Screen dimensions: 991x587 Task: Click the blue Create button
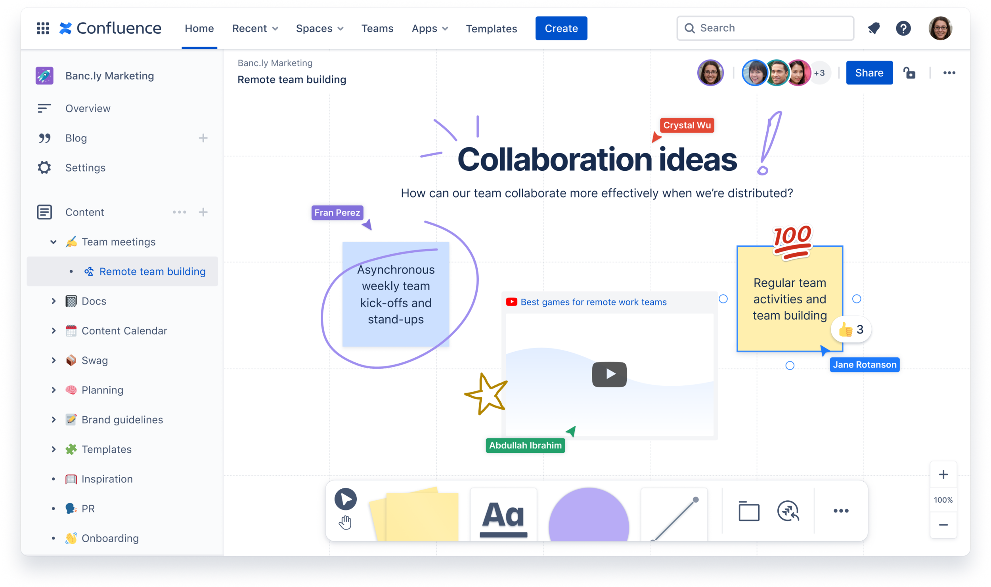(x=561, y=29)
